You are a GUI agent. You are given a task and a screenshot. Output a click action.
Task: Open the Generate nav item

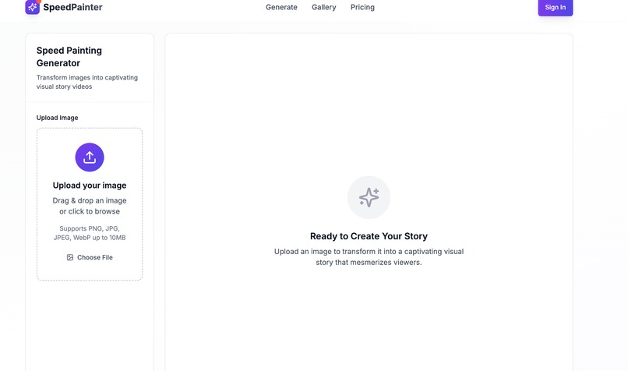click(x=281, y=7)
